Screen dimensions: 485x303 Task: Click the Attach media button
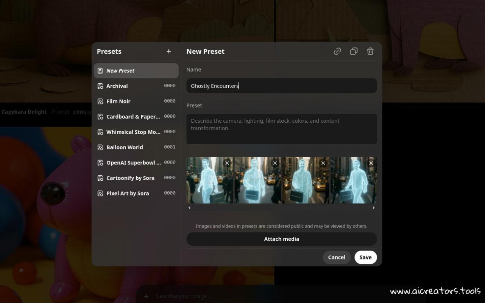[x=281, y=239]
